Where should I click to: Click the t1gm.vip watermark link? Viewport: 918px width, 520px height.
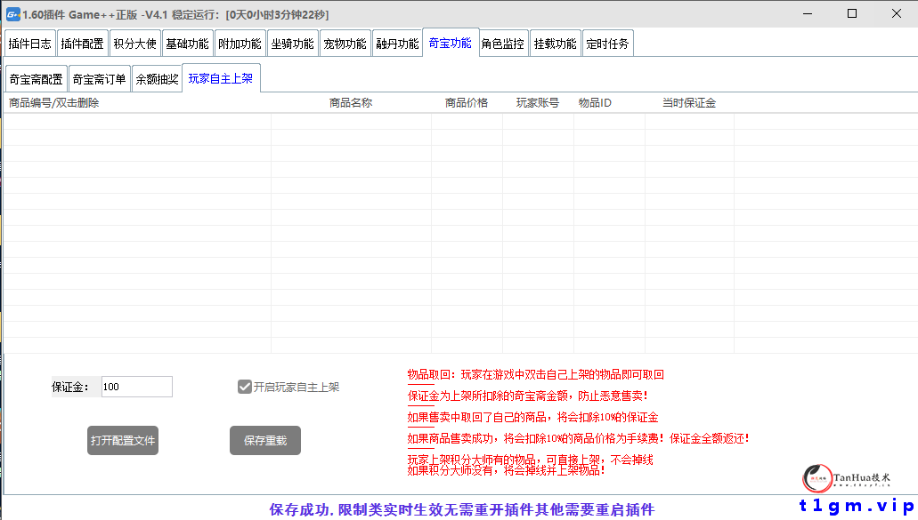[x=859, y=507]
